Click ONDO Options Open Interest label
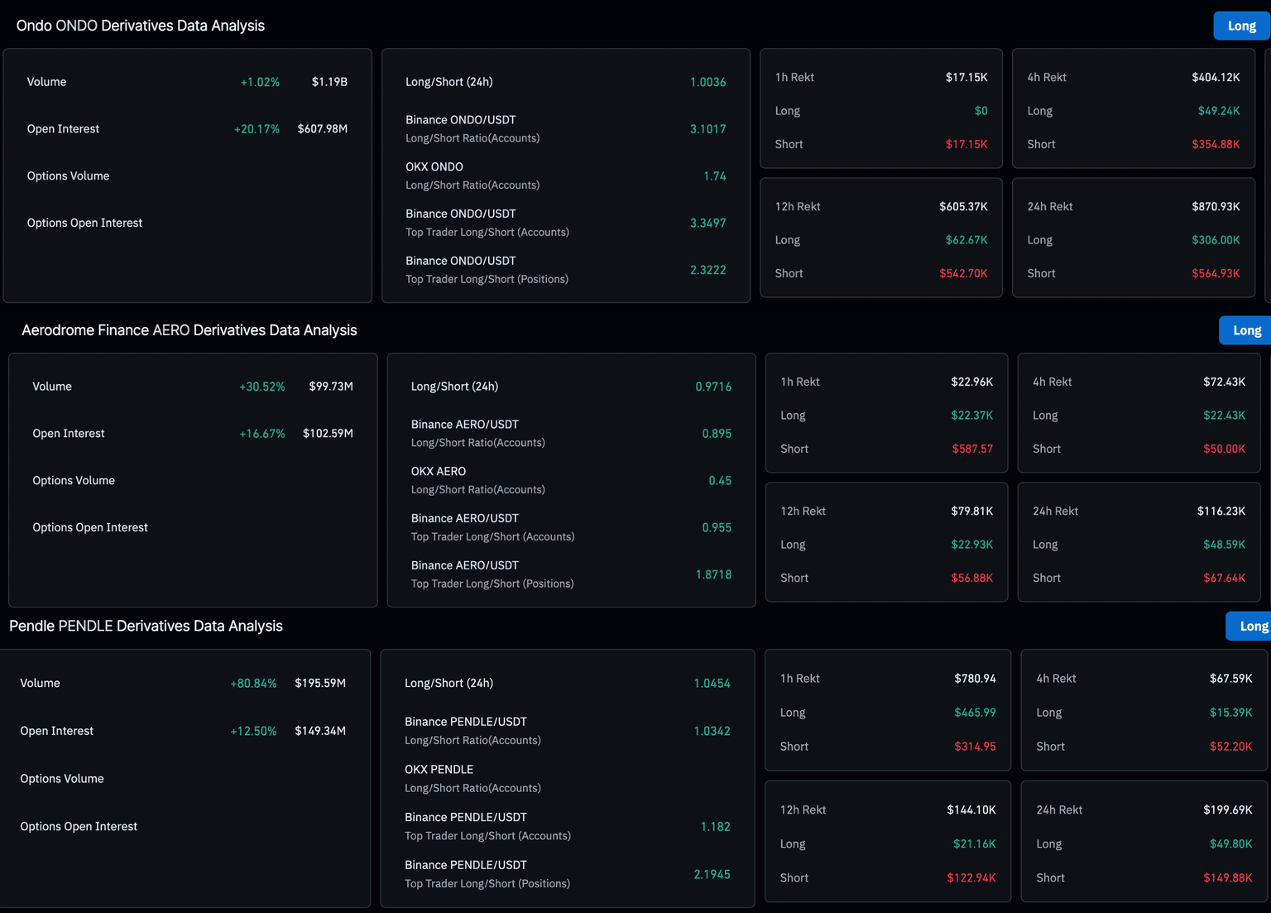 pyautogui.click(x=84, y=223)
